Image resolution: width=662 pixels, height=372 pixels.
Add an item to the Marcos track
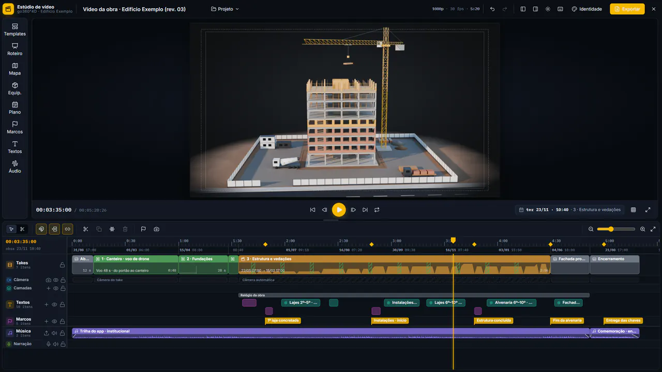click(x=47, y=321)
